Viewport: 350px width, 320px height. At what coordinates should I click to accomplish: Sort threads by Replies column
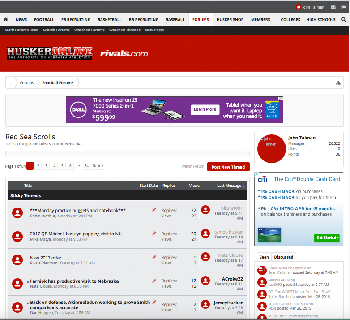(x=169, y=186)
